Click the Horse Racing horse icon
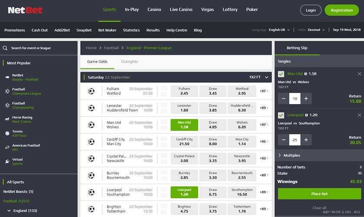Image resolution: width=364 pixels, height=217 pixels. pyautogui.click(x=7, y=119)
